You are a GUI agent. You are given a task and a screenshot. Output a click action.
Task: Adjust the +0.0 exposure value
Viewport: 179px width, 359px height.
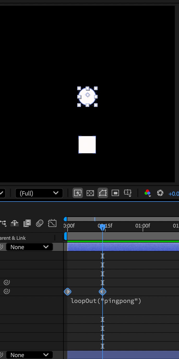point(174,194)
